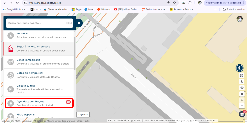Zoom in on the map

click(242, 100)
